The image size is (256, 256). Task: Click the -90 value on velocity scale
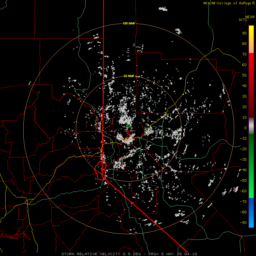pyautogui.click(x=243, y=223)
